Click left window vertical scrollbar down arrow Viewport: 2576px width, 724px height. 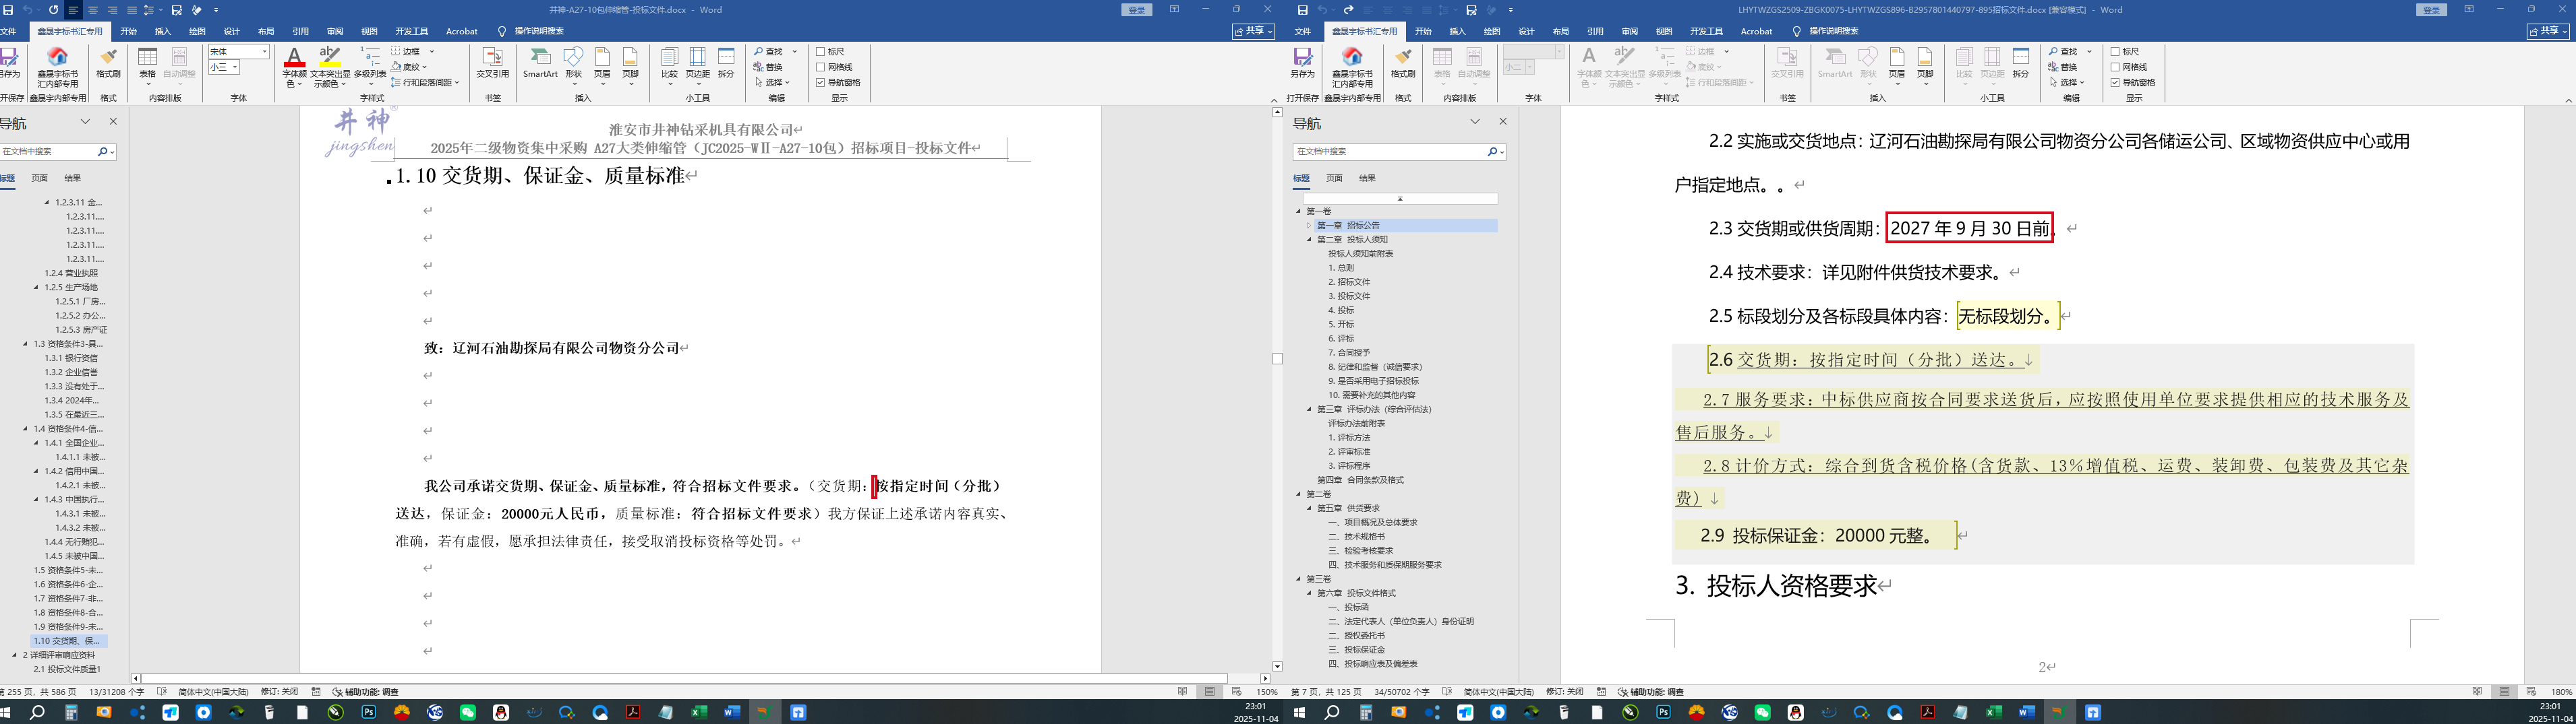(1277, 666)
